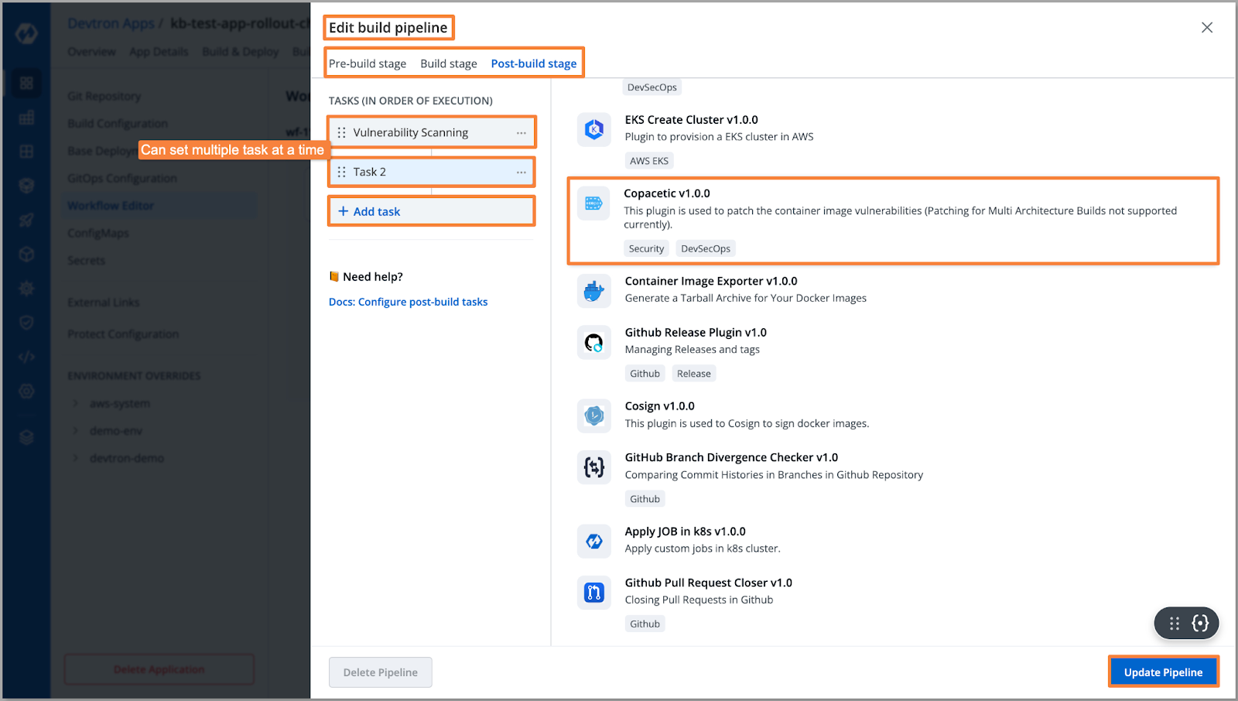This screenshot has height=701, width=1238.
Task: Click the Cosign plugin icon
Action: pyautogui.click(x=594, y=416)
